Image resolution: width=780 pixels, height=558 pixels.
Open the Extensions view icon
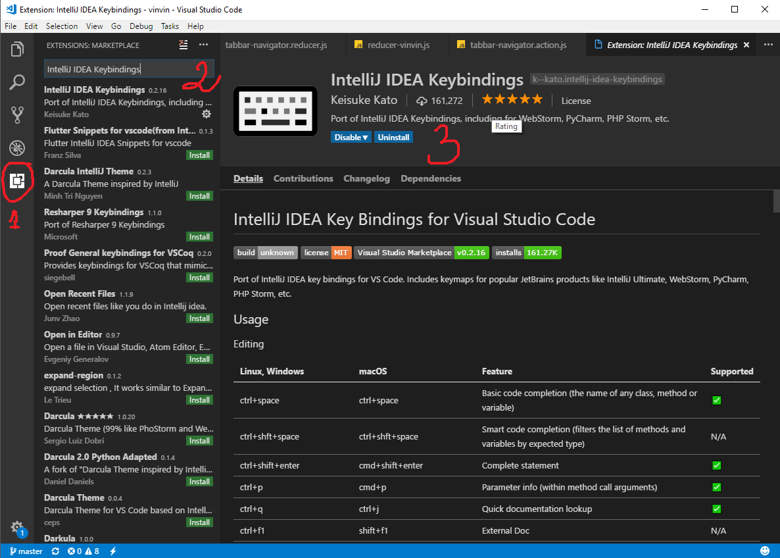[17, 181]
